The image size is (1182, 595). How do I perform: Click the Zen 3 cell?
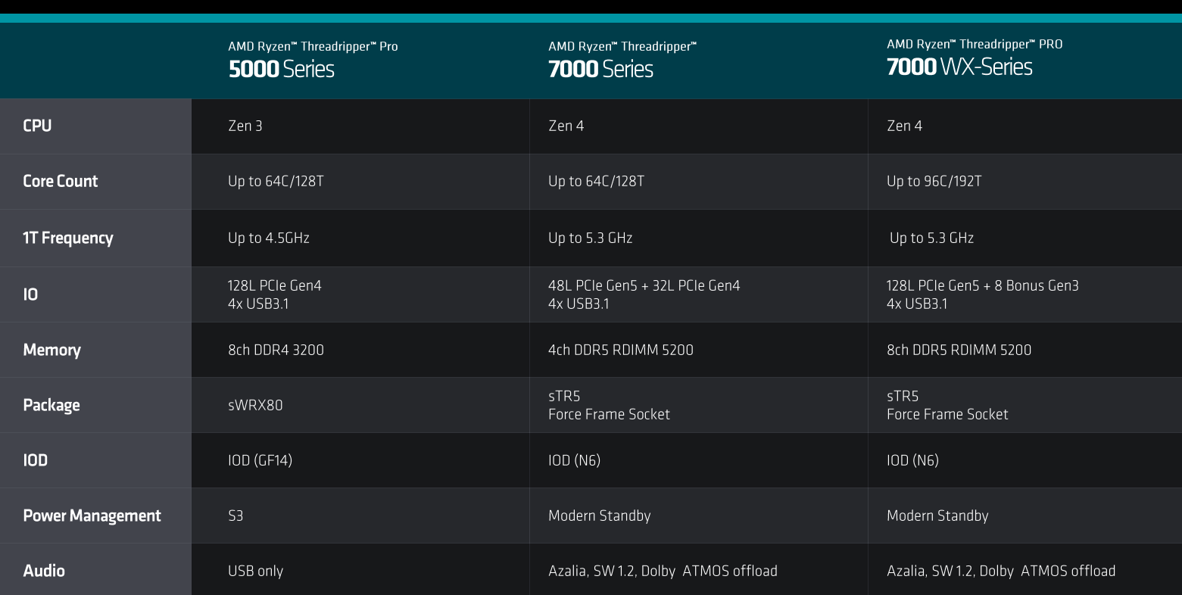(245, 126)
